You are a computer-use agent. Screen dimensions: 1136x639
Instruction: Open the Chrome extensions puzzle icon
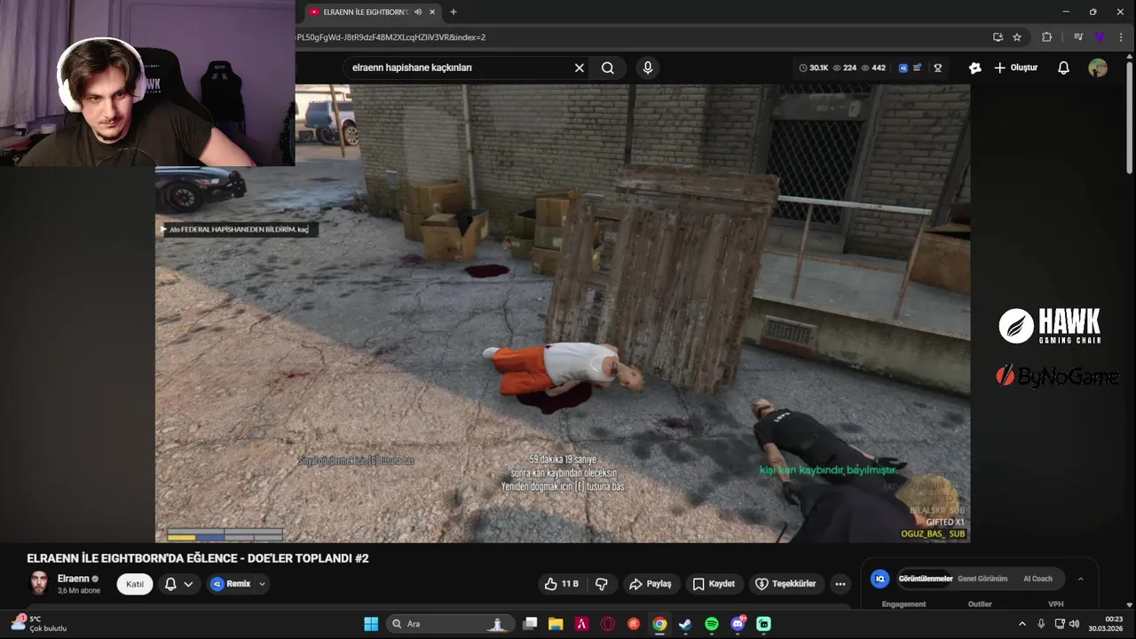(1046, 37)
